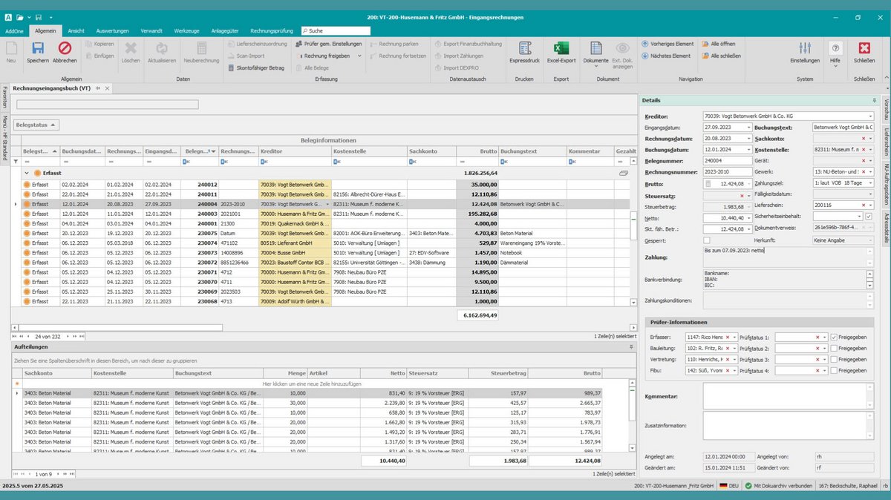Click the Belegstatus grouping button

tap(36, 125)
